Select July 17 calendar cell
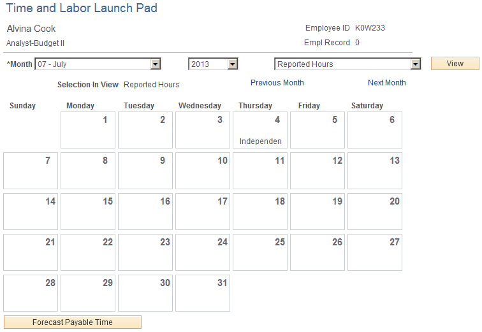The width and height of the screenshot is (482, 332). pos(203,212)
